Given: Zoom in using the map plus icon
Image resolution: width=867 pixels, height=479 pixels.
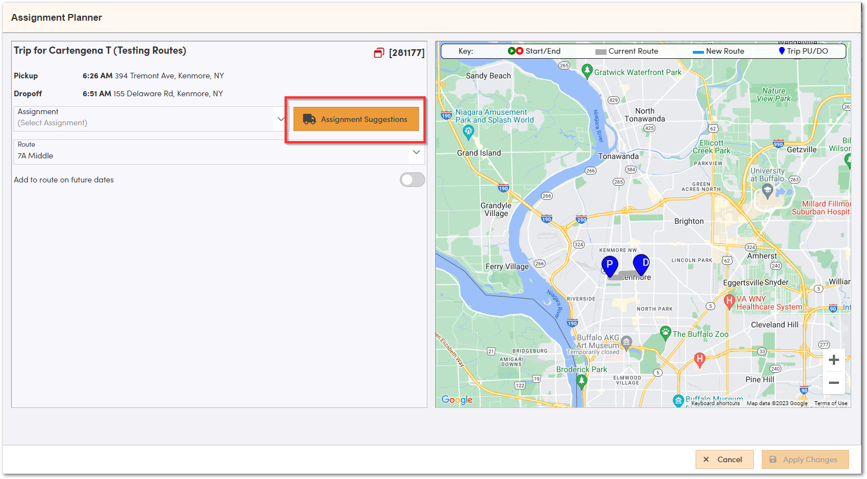Looking at the screenshot, I should (x=833, y=360).
